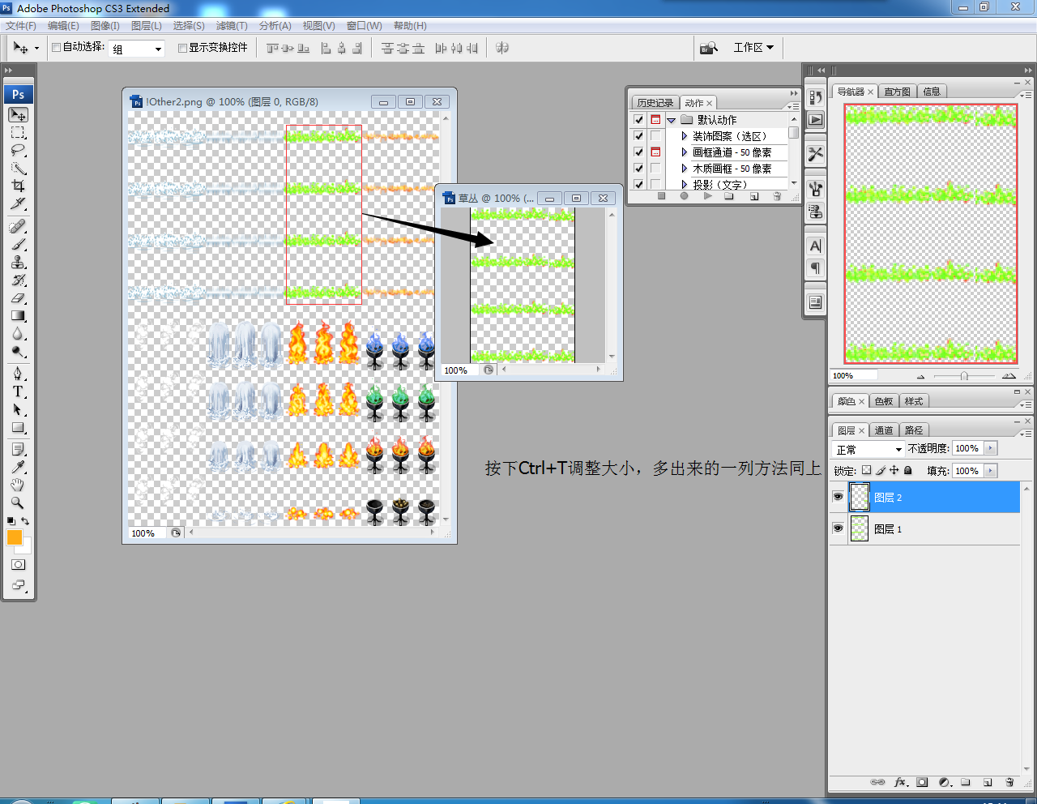
Task: Select the Eraser tool
Action: tap(18, 298)
